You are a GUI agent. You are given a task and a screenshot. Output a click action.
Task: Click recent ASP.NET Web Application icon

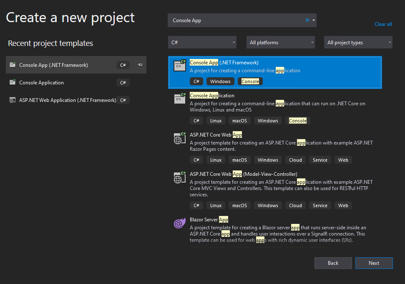point(13,100)
